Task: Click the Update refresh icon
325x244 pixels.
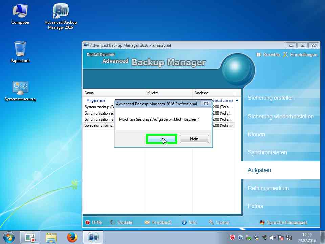Action: (113, 222)
